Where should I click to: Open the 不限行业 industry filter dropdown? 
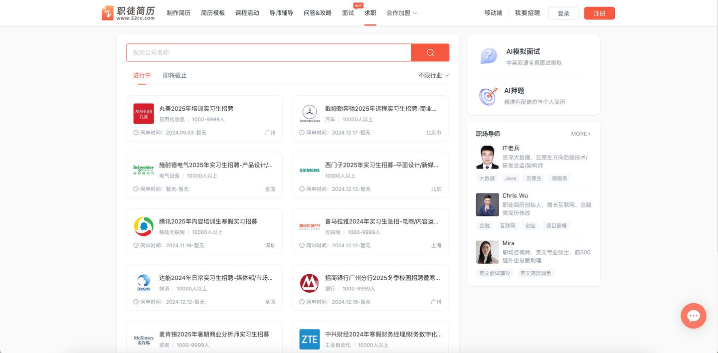point(433,75)
